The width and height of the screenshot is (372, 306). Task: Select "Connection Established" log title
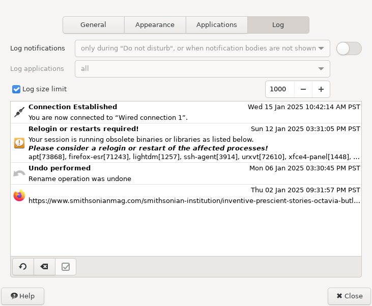click(x=73, y=107)
